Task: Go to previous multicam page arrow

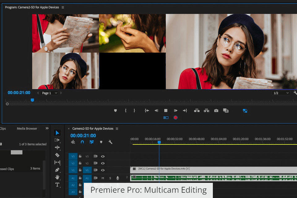Action: [38, 93]
